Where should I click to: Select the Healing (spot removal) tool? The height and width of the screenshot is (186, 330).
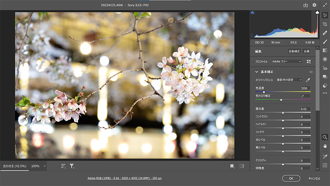[x=325, y=33]
